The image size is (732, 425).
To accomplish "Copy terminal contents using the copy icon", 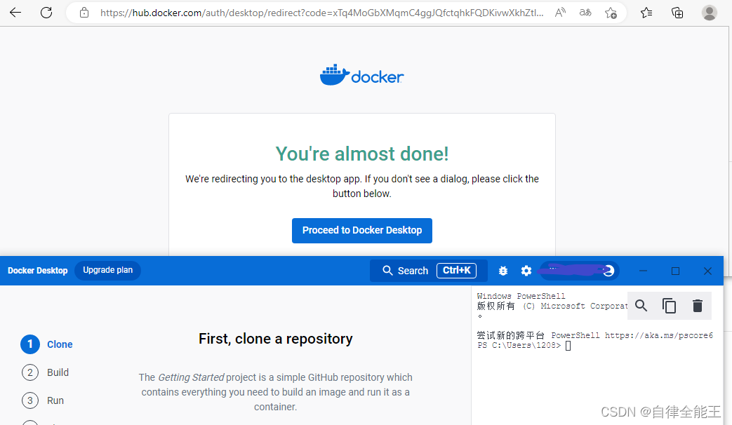I will (x=669, y=306).
